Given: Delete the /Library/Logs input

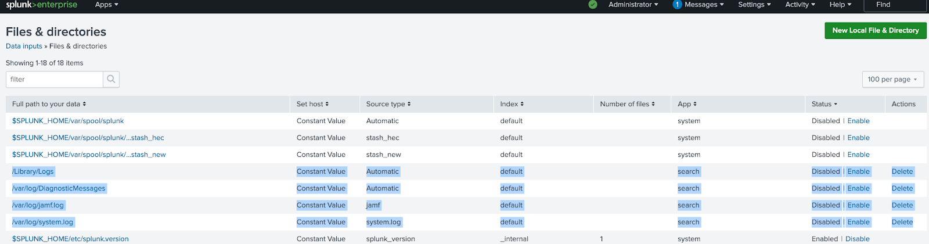Looking at the screenshot, I should click(x=902, y=171).
